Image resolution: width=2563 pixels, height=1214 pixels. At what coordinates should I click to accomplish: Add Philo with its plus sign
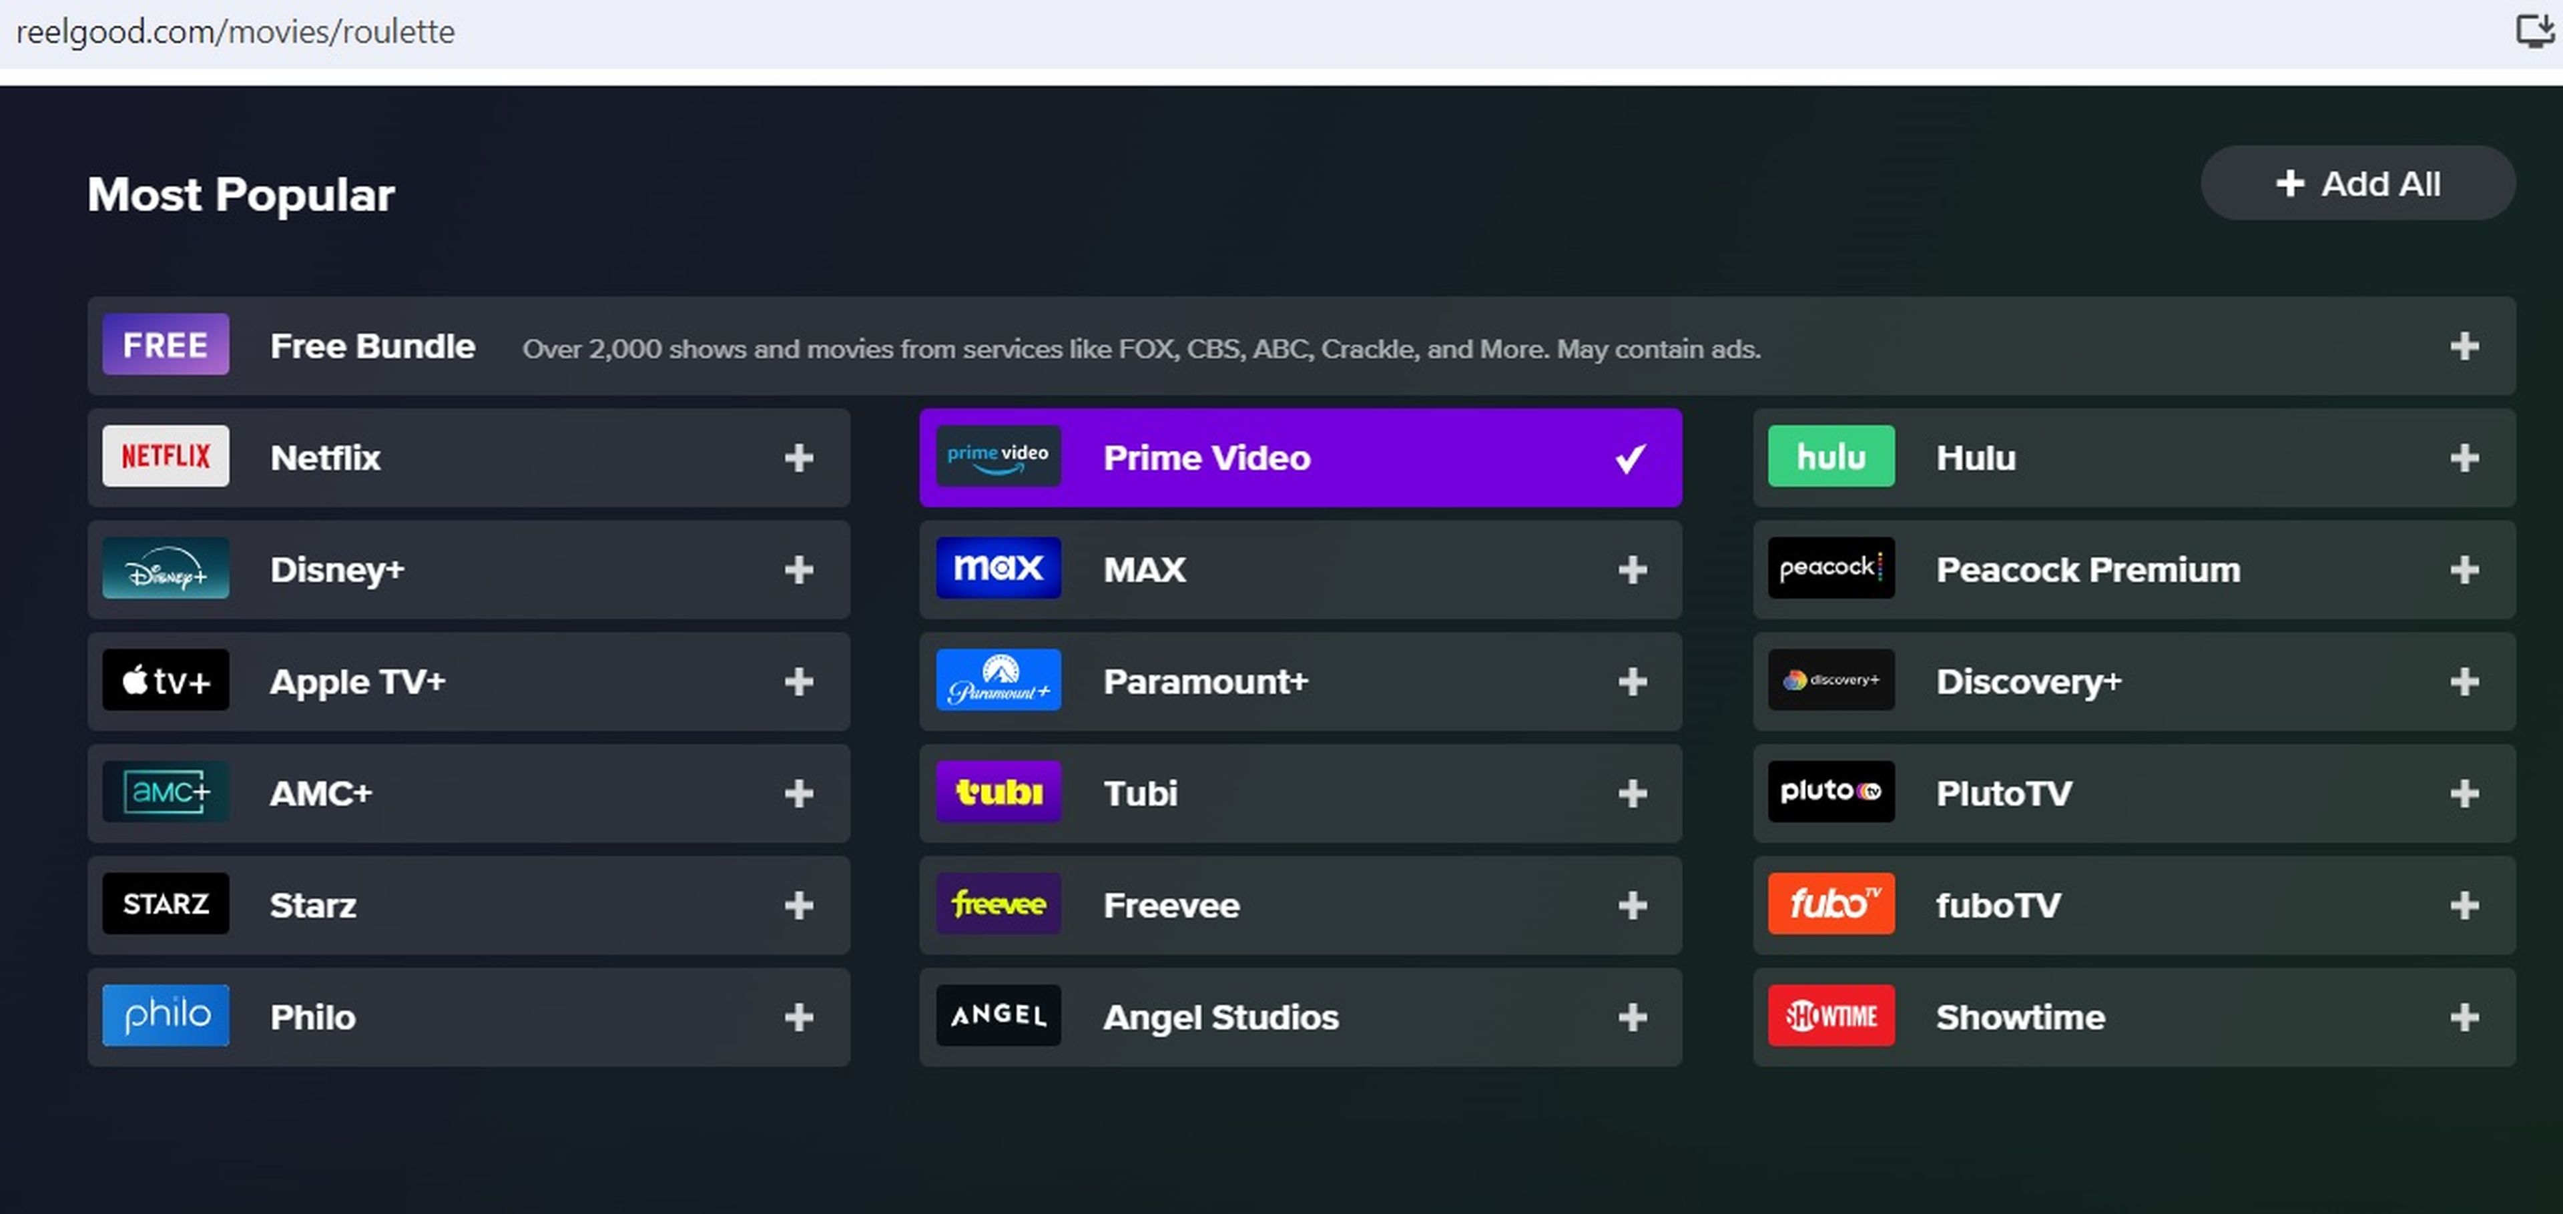[799, 1018]
